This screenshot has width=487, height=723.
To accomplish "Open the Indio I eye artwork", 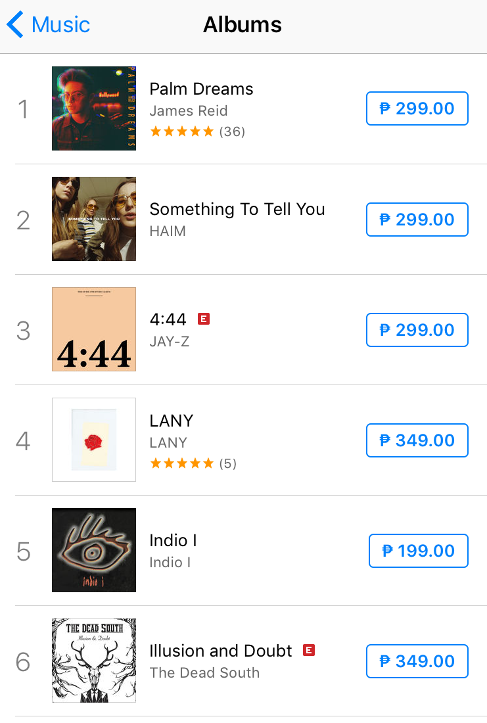I will tap(94, 550).
